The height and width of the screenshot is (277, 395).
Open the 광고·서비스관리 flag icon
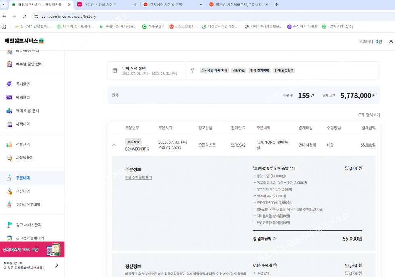[9, 225]
